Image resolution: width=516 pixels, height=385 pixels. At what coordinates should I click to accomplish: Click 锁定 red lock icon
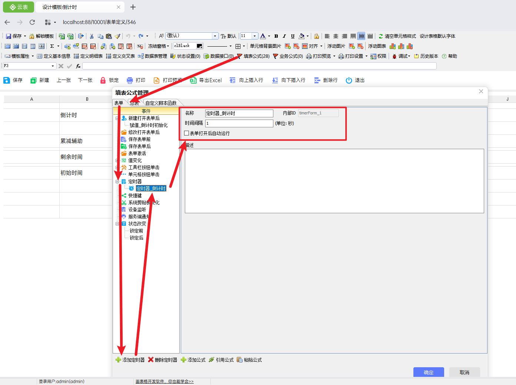point(103,80)
